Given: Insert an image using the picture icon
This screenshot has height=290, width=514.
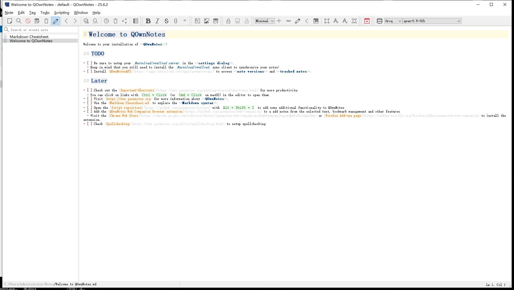Looking at the screenshot, I should (x=206, y=21).
